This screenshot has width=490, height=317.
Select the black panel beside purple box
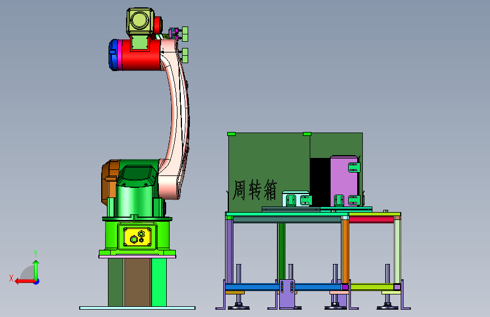(320, 182)
